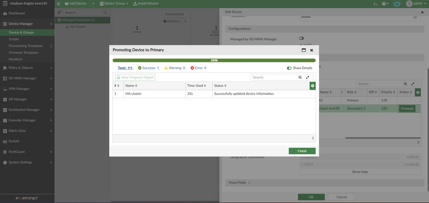Sort by Priority column in Edit Device
The height and width of the screenshot is (203, 429).
click(388, 92)
